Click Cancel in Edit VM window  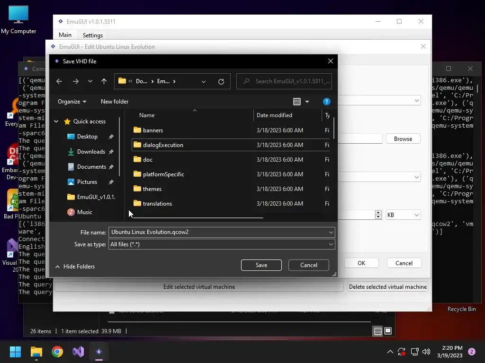404,263
